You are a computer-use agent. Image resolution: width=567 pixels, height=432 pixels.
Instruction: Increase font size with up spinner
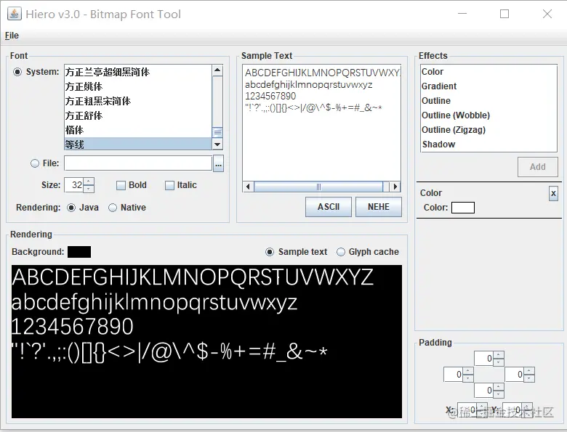click(x=89, y=182)
